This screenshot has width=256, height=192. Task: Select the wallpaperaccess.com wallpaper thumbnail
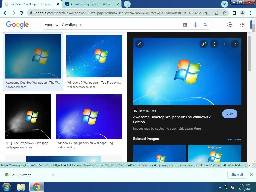click(x=94, y=56)
